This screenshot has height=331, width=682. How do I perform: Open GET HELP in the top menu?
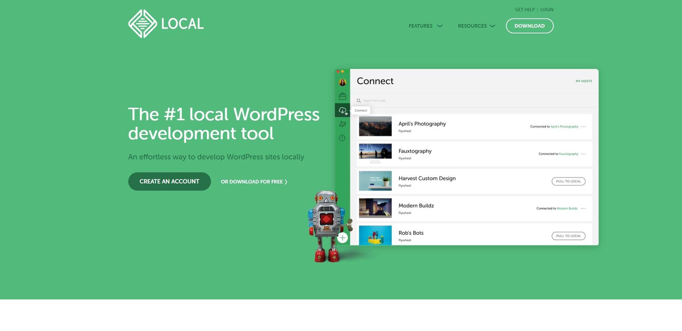point(524,9)
